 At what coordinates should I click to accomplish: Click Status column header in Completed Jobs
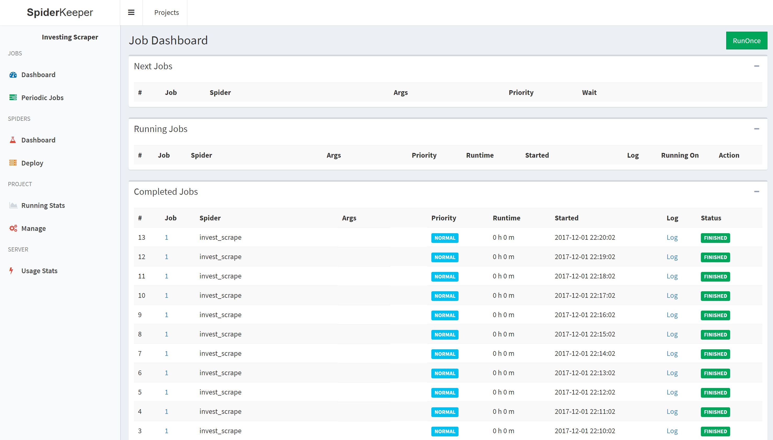pos(711,218)
